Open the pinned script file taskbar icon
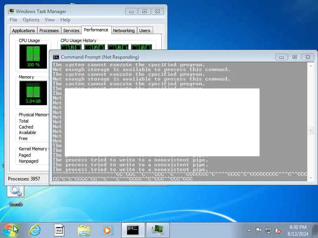The height and width of the screenshot is (238, 318). 59,230
